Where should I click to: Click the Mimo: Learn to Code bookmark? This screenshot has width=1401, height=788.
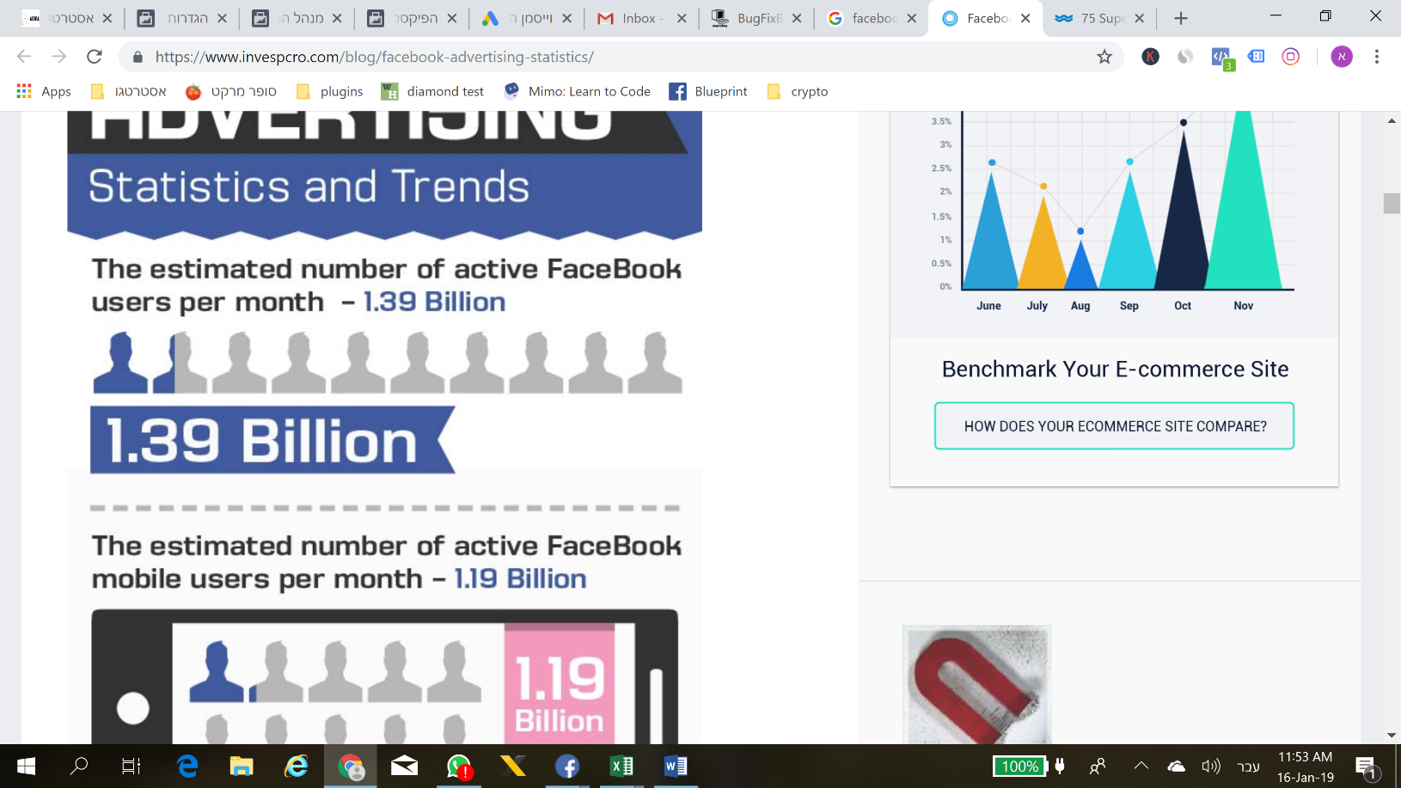(x=578, y=91)
